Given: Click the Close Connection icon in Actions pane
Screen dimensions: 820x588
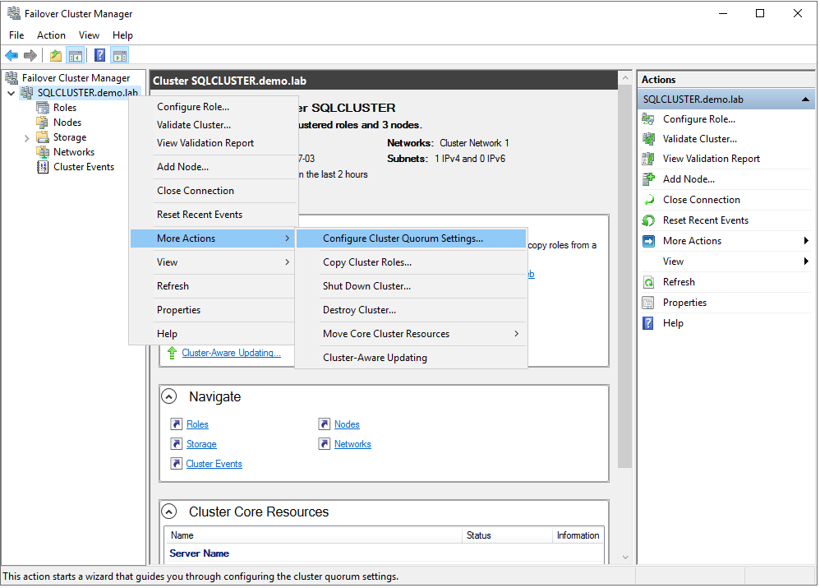Looking at the screenshot, I should [648, 199].
